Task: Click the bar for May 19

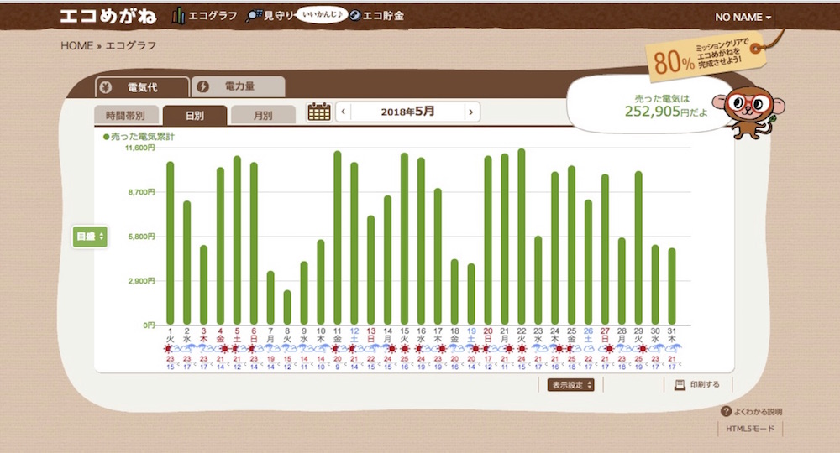Action: point(471,294)
